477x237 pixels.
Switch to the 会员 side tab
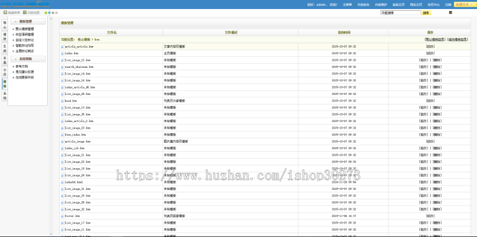(5, 72)
